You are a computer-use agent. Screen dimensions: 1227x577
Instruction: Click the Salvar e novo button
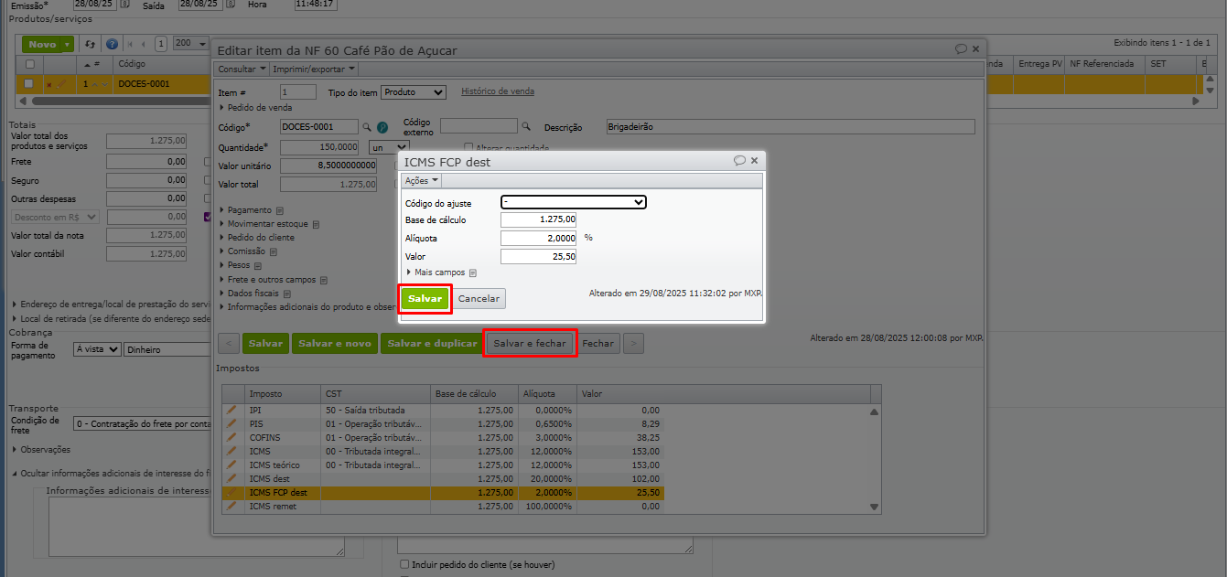click(x=335, y=344)
